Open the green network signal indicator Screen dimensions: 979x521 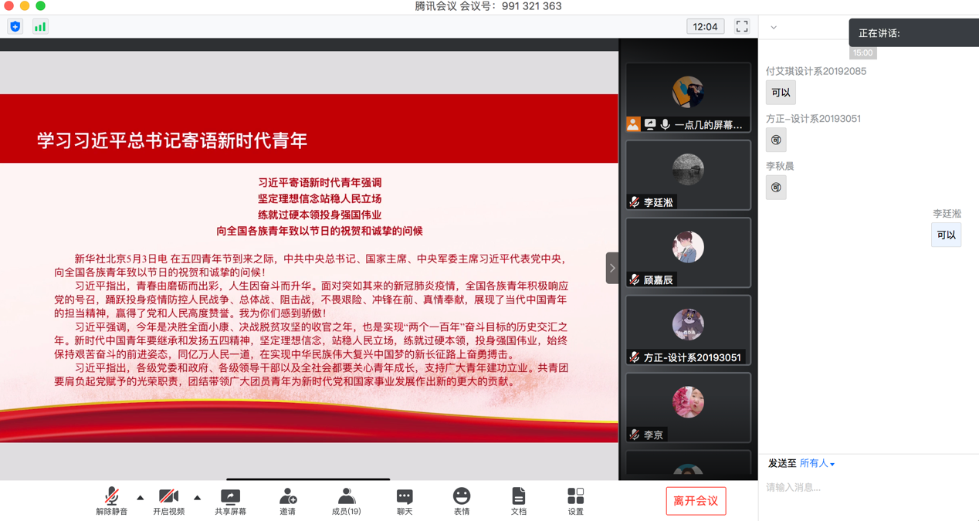pyautogui.click(x=40, y=27)
